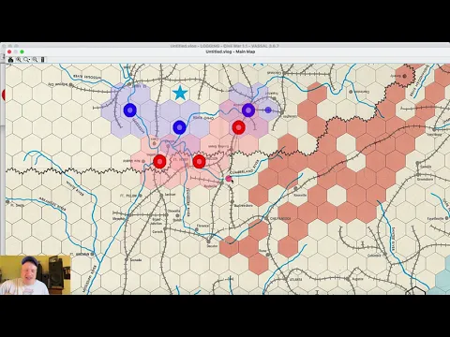Select the red circle marker below the northeastern blue marker
Screen dimensions: 450x337
[239, 127]
